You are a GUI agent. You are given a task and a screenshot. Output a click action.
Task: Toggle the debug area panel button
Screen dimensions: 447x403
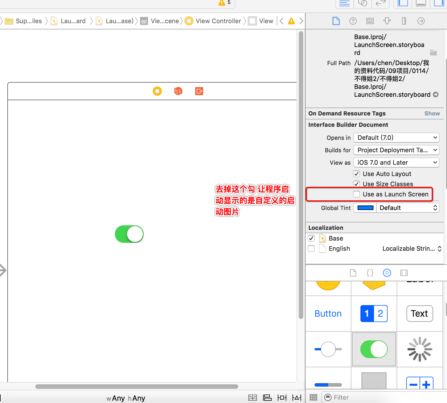tap(421, 3)
